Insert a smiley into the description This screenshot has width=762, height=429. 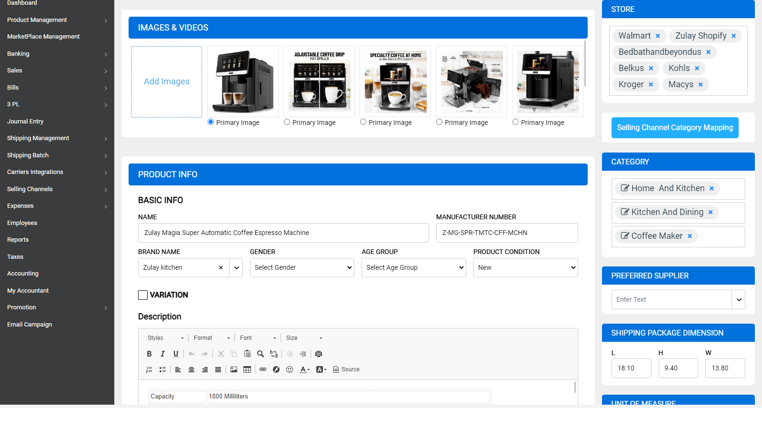click(x=290, y=369)
